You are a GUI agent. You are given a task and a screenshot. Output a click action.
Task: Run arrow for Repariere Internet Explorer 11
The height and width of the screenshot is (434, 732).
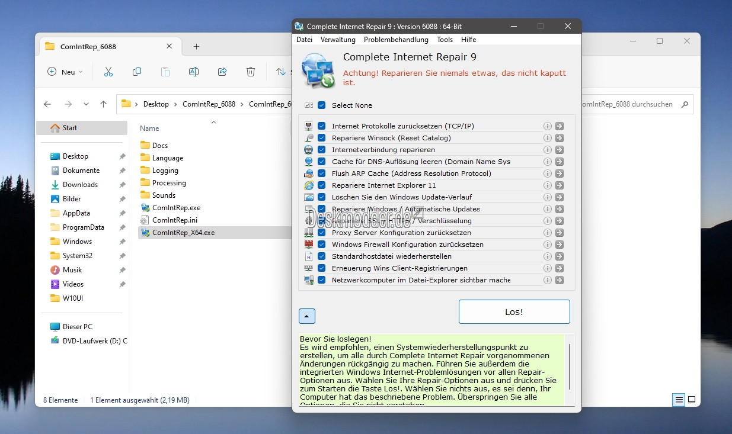pyautogui.click(x=560, y=185)
